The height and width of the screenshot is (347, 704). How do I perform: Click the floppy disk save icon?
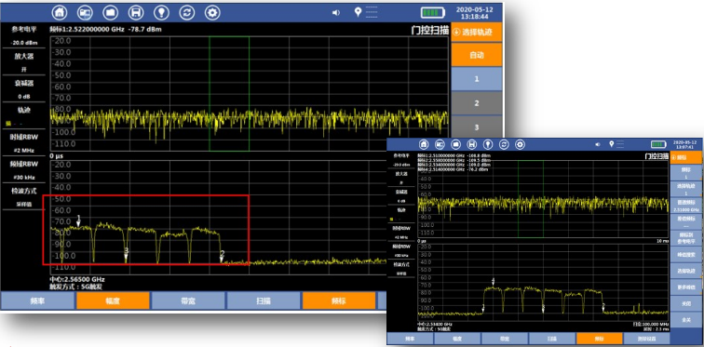click(x=136, y=12)
